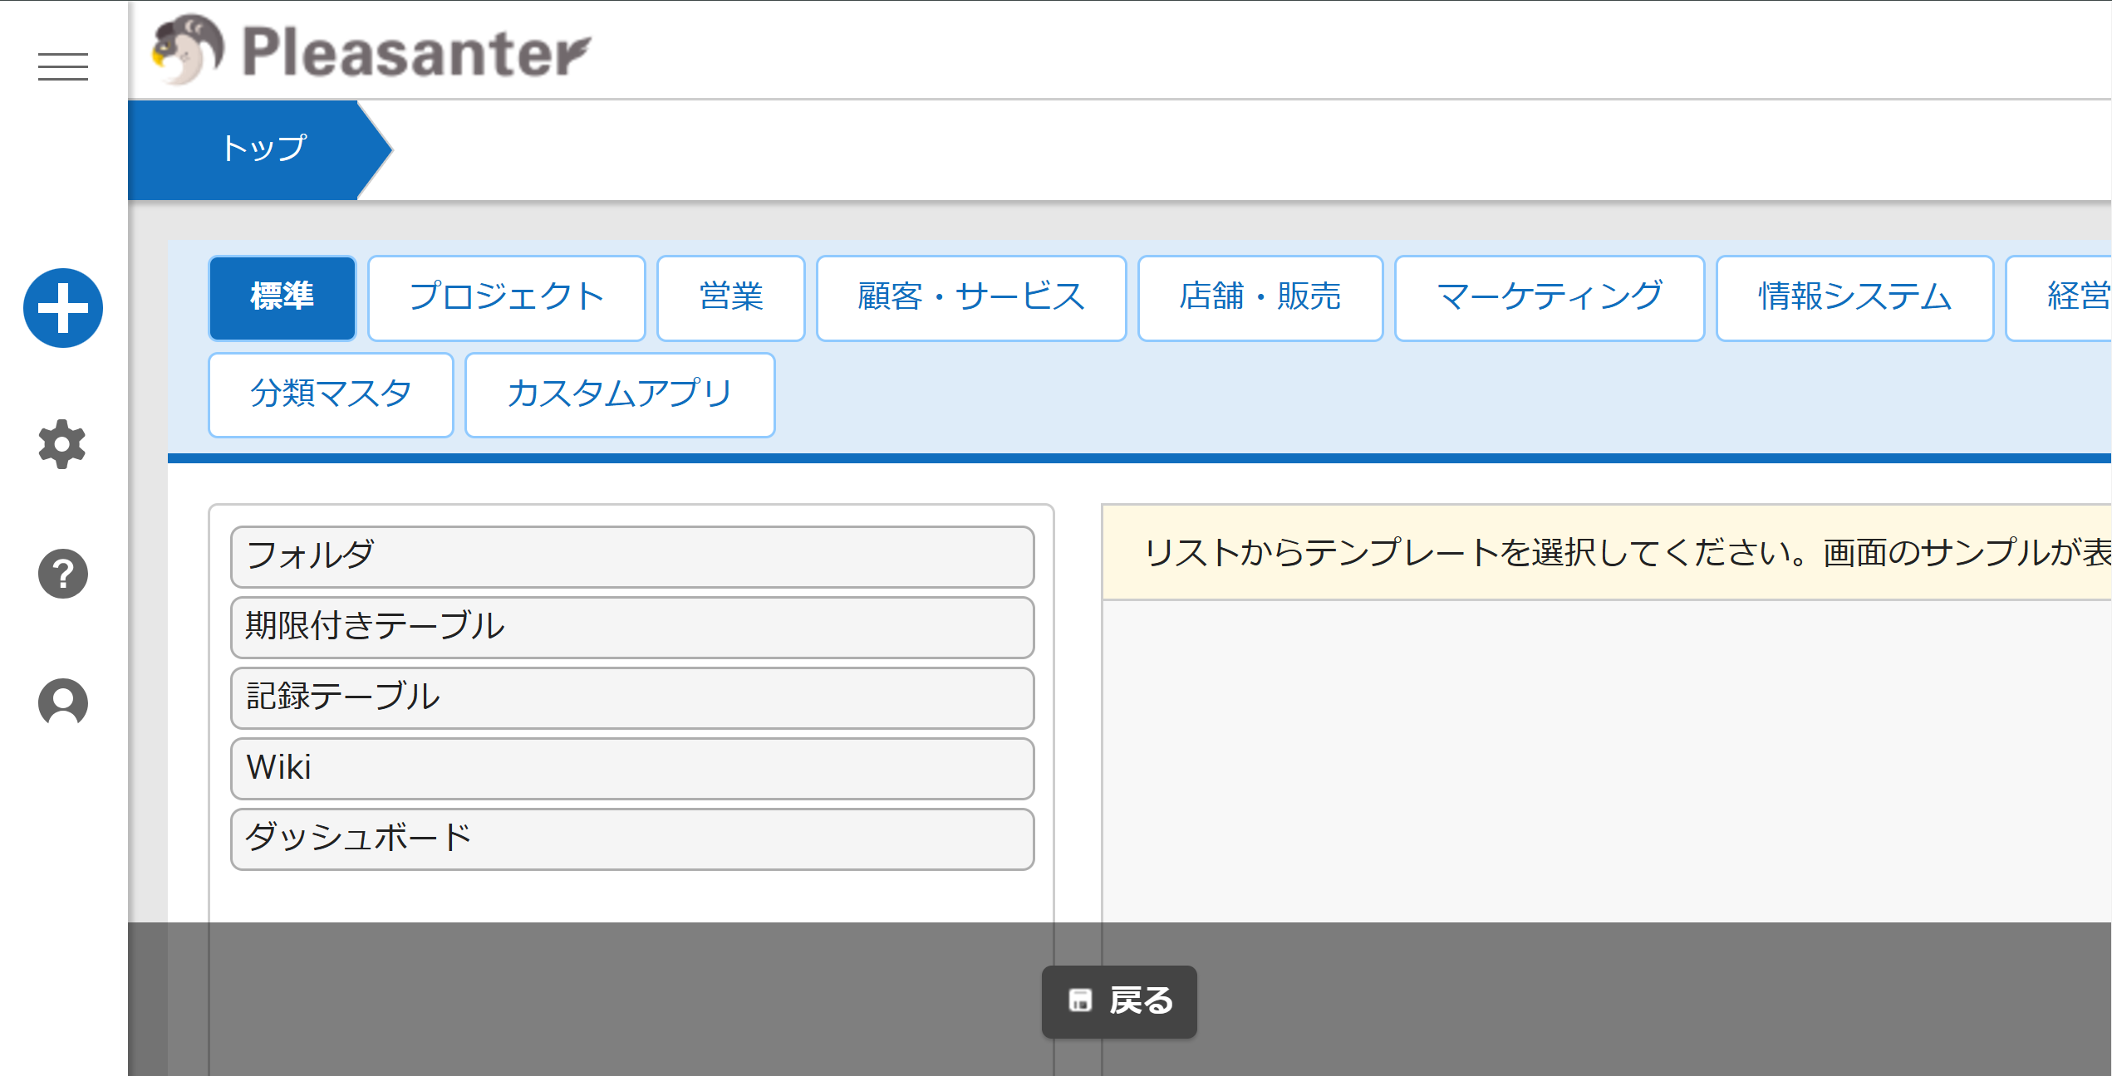2112x1076 pixels.
Task: Switch to 店舗・販売 tab
Action: 1260,298
